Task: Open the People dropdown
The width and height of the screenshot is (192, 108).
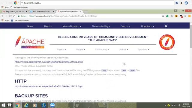Action: [x=81, y=49]
